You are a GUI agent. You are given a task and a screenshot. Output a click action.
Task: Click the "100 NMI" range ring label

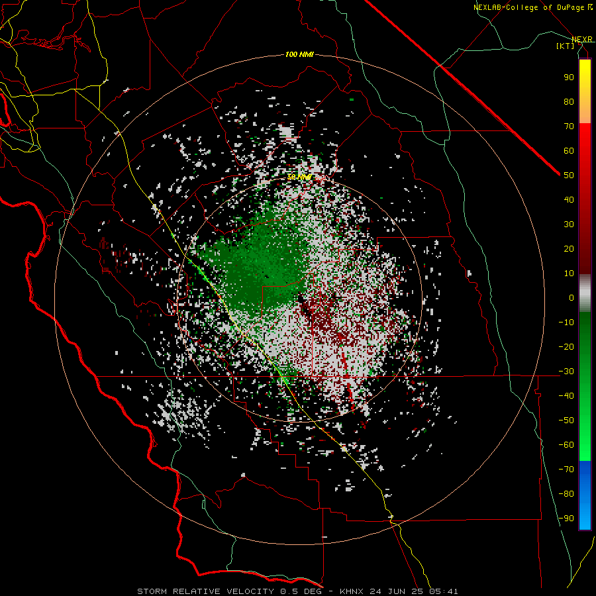pyautogui.click(x=299, y=55)
